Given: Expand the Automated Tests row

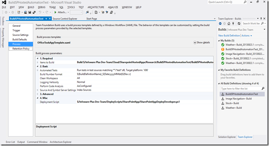Looking at the screenshot, I should [37, 70].
